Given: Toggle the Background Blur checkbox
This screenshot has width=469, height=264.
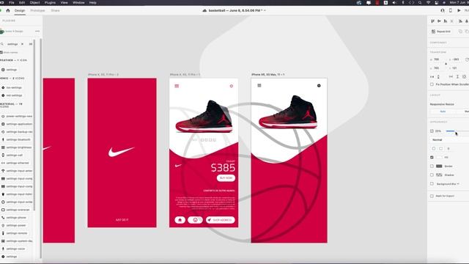Looking at the screenshot, I should [x=432, y=184].
